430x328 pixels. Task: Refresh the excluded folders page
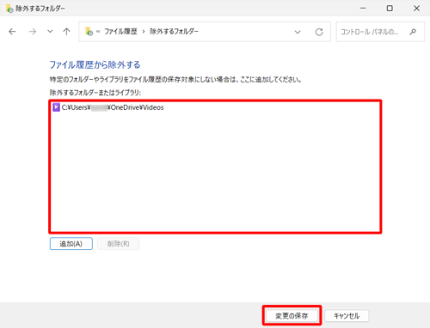[x=319, y=32]
